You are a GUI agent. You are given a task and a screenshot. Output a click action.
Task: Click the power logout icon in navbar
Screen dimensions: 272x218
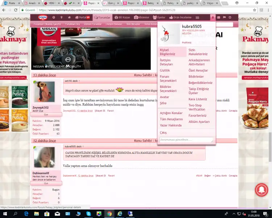tap(230, 17)
